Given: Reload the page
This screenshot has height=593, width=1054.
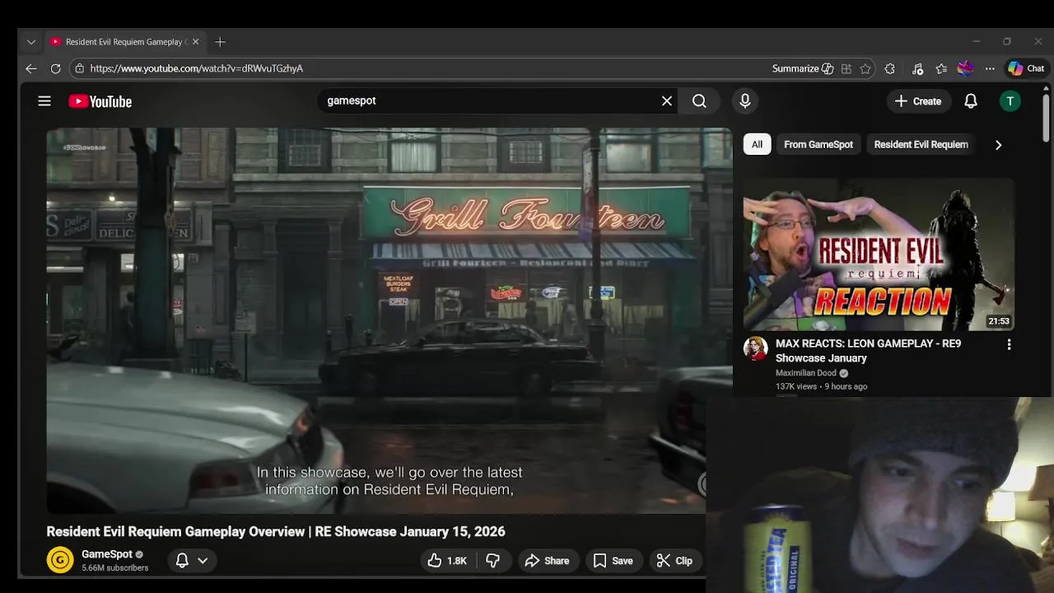Looking at the screenshot, I should [x=56, y=68].
